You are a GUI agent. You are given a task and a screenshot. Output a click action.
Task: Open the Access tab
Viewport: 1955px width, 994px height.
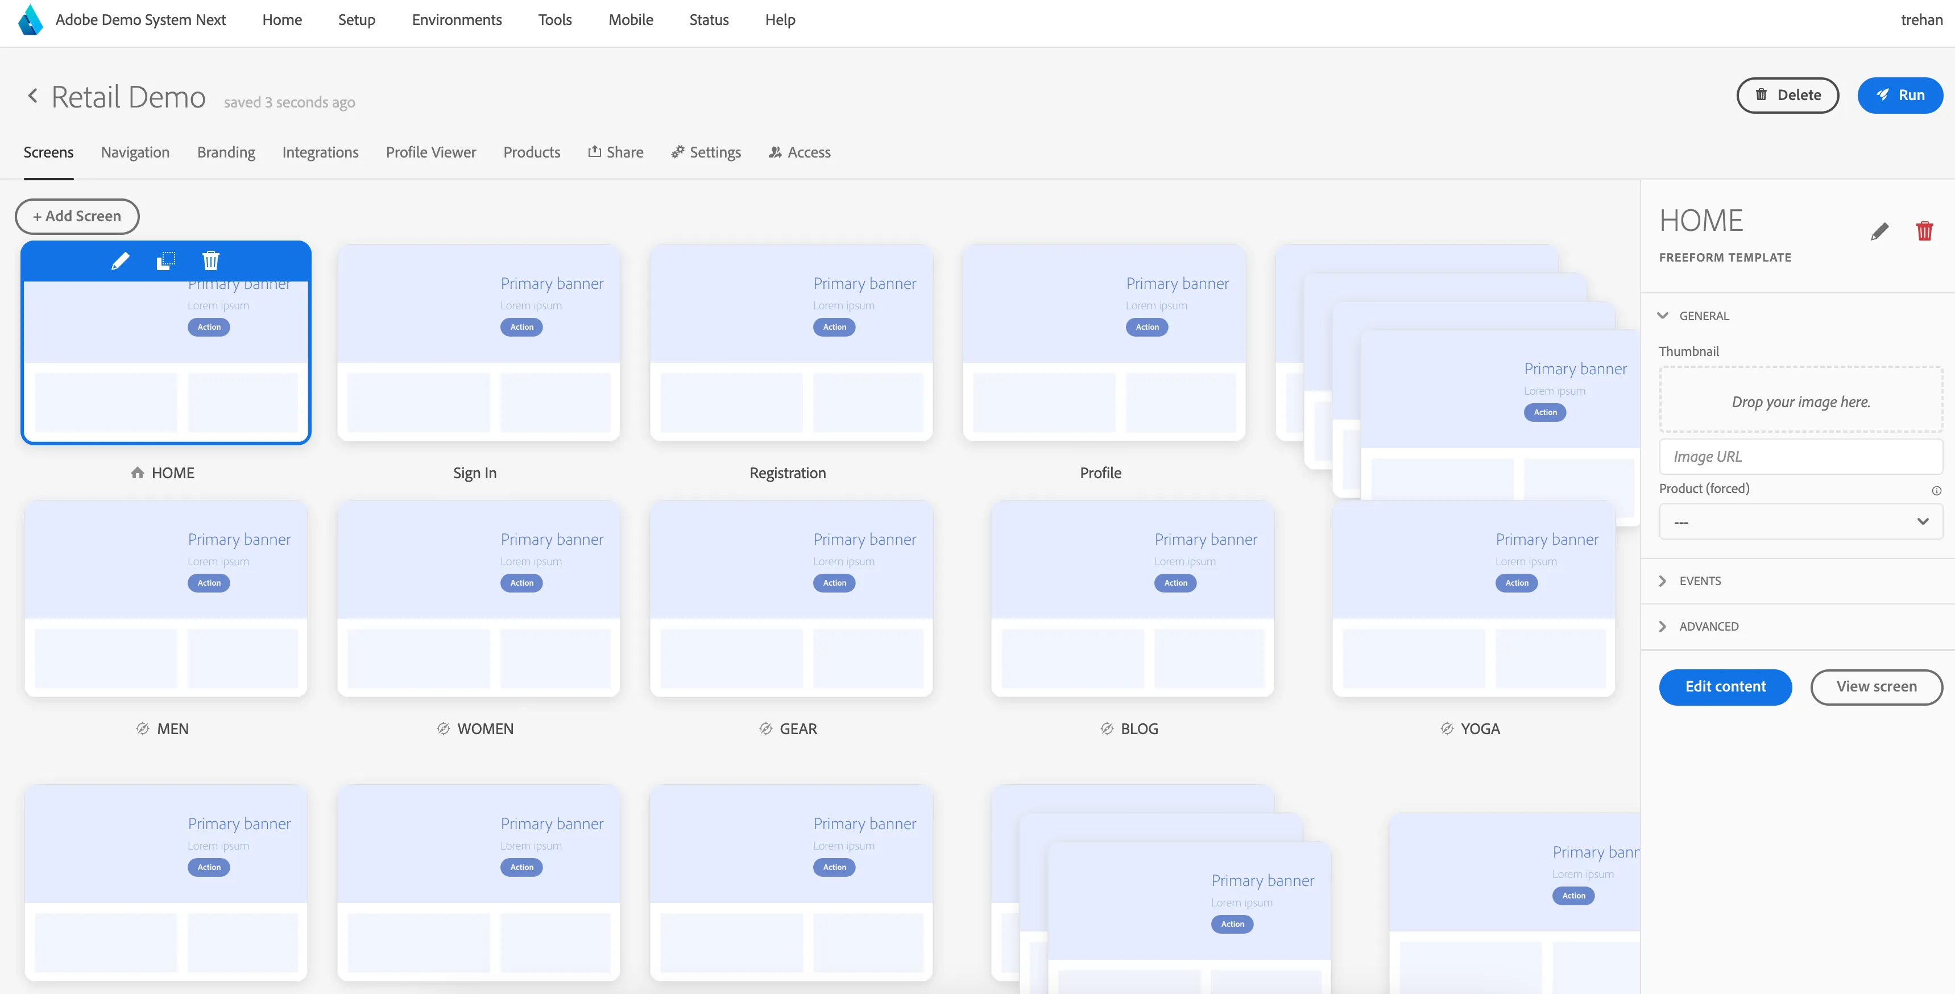799,152
